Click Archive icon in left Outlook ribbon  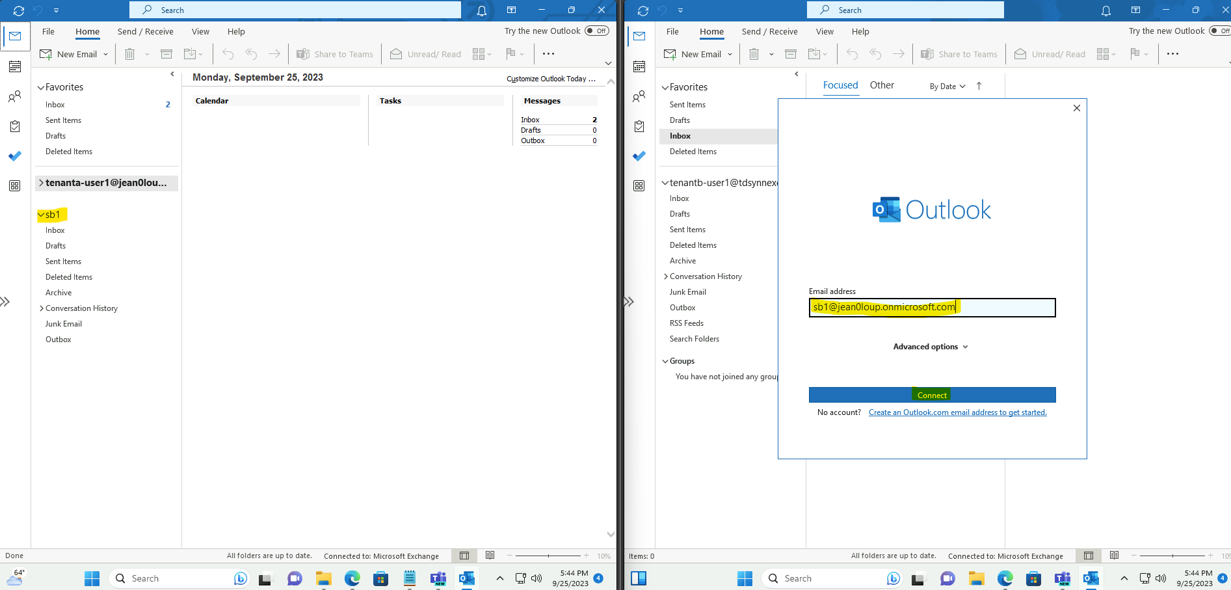click(x=166, y=54)
